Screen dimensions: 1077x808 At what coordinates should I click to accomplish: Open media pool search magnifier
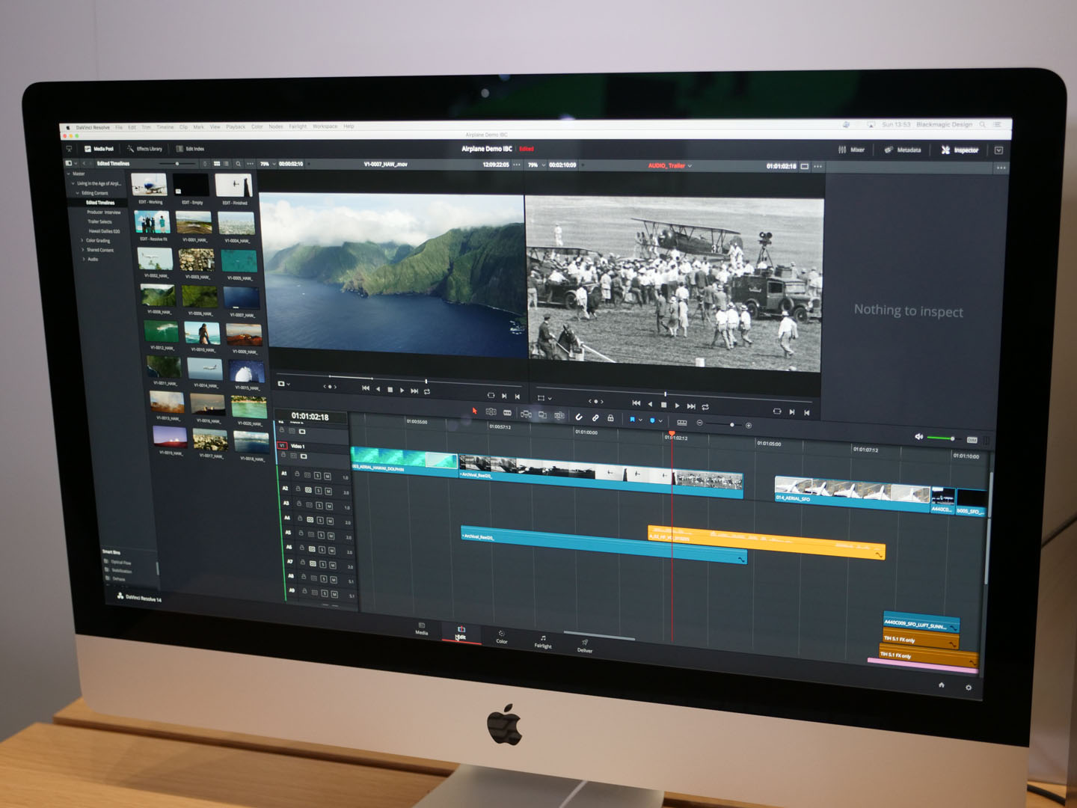239,164
